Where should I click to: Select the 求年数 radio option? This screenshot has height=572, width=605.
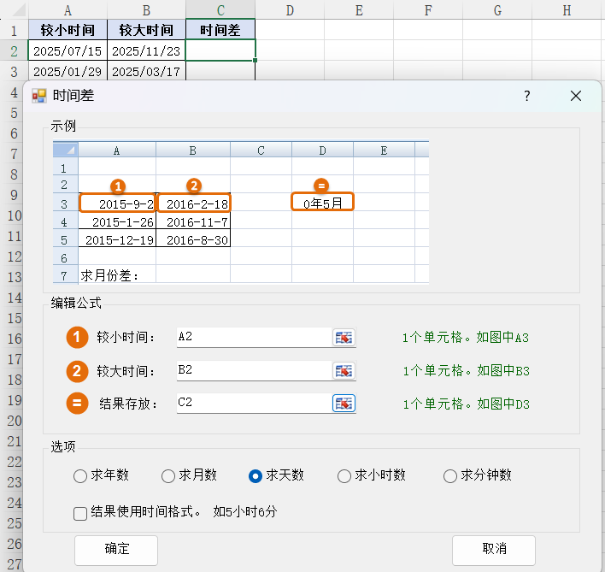tap(81, 476)
